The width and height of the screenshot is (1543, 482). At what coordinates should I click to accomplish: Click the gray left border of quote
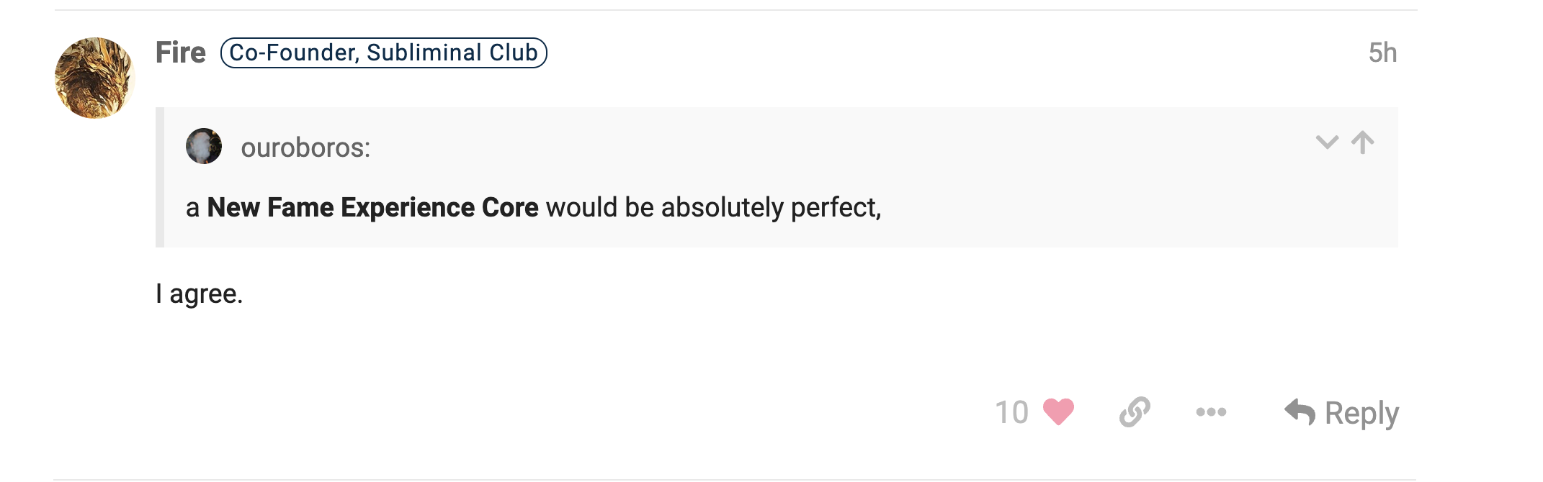pyautogui.click(x=160, y=178)
